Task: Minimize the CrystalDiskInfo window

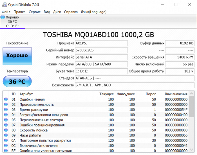Action: [x=162, y=5]
